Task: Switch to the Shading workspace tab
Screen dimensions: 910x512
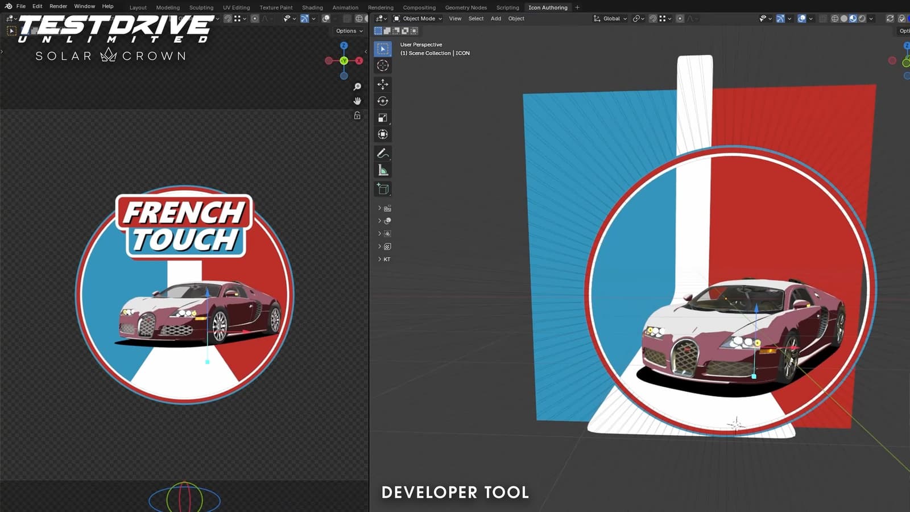Action: pos(312,7)
